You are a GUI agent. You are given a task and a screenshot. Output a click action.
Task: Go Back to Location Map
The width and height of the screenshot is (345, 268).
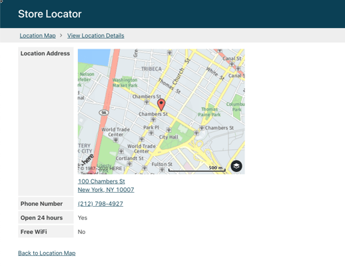[x=47, y=253]
